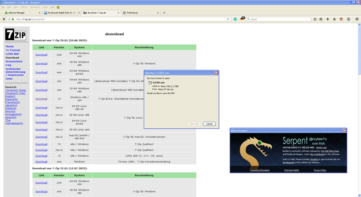Click the German flag DE icon
The width and height of the screenshot is (361, 197).
tap(243, 19)
